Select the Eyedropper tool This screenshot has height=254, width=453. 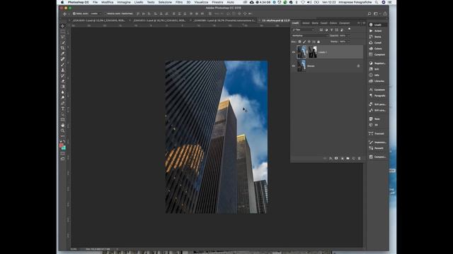[x=63, y=54]
